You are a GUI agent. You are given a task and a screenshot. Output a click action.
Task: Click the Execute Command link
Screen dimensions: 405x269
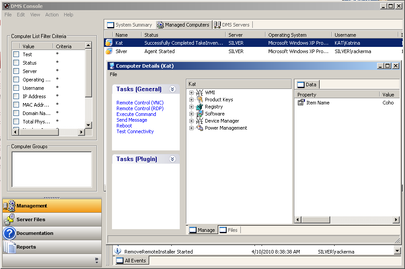click(136, 114)
